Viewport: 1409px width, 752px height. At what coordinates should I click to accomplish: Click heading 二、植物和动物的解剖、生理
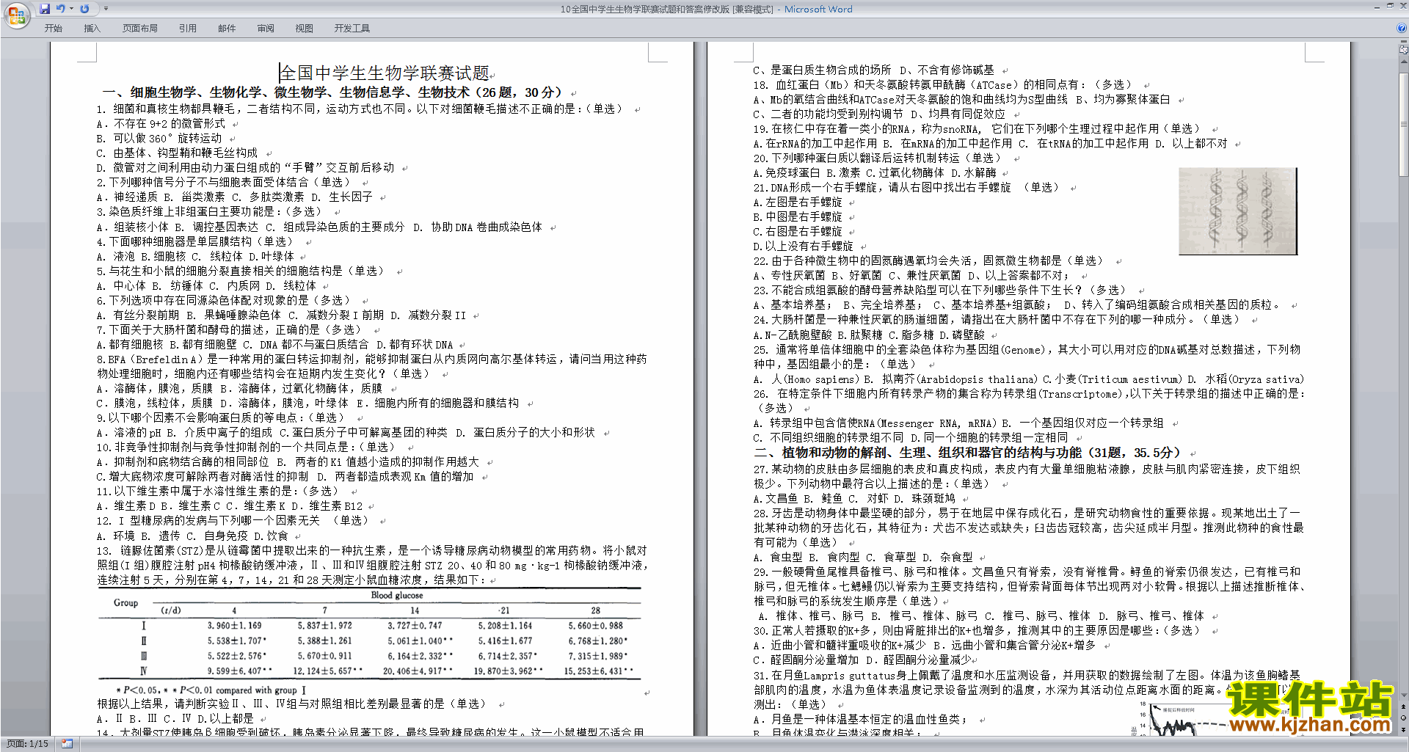click(967, 453)
